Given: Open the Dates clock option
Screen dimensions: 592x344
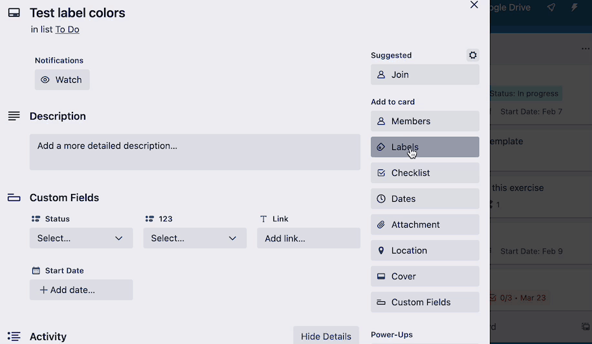Looking at the screenshot, I should pos(425,199).
